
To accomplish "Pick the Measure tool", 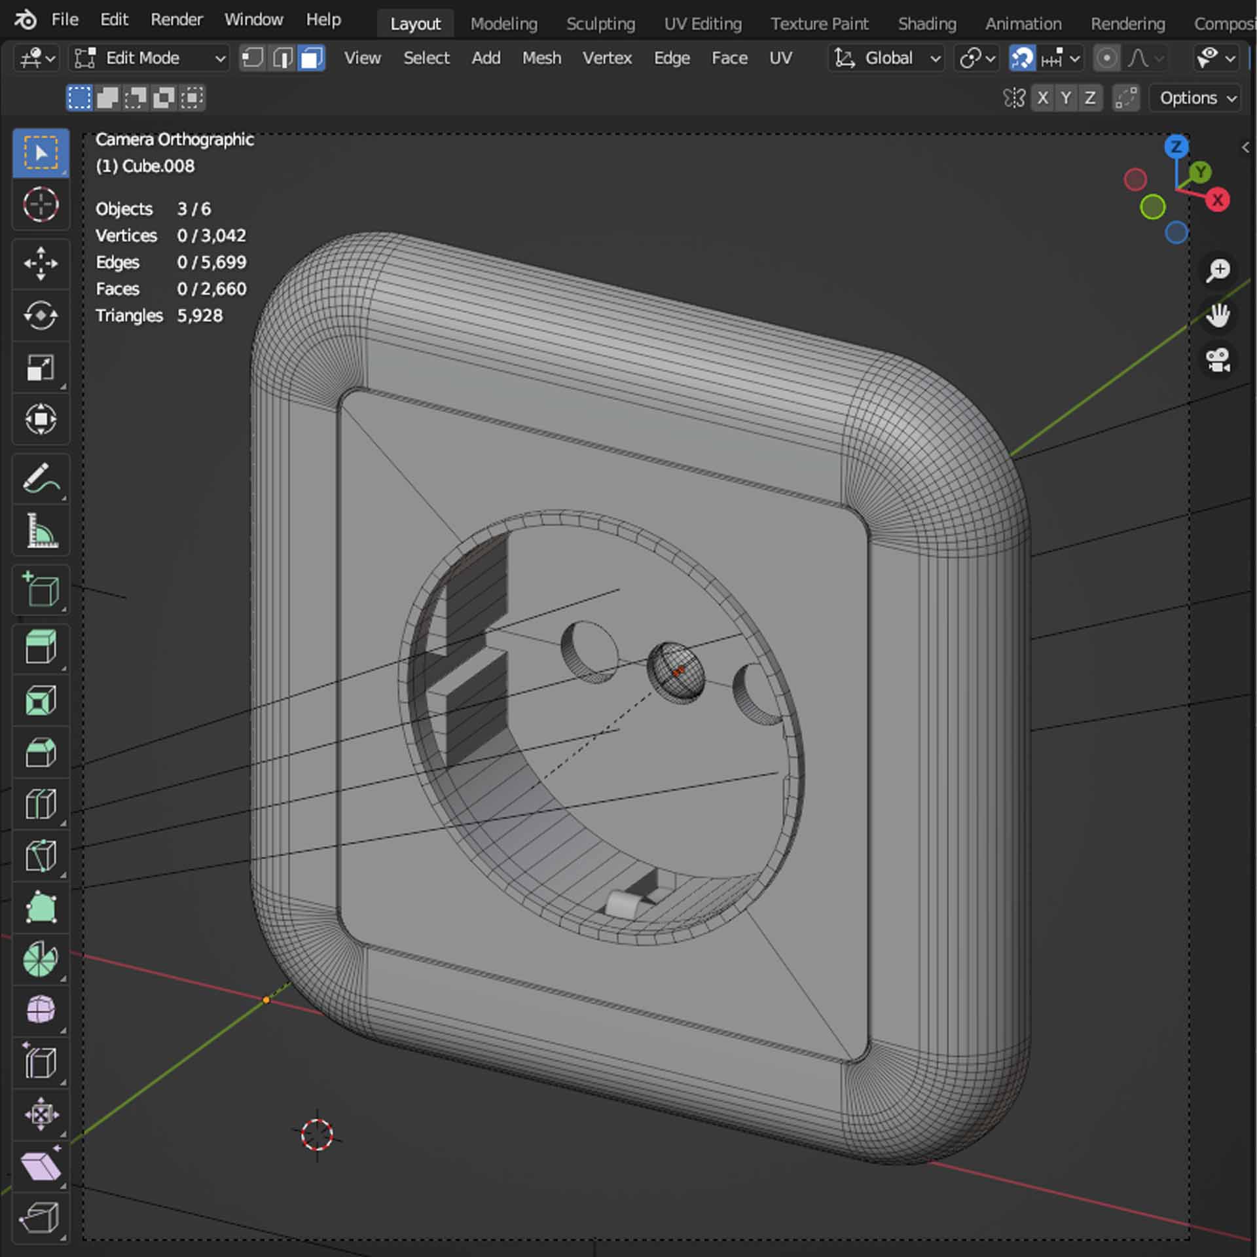I will 41,530.
